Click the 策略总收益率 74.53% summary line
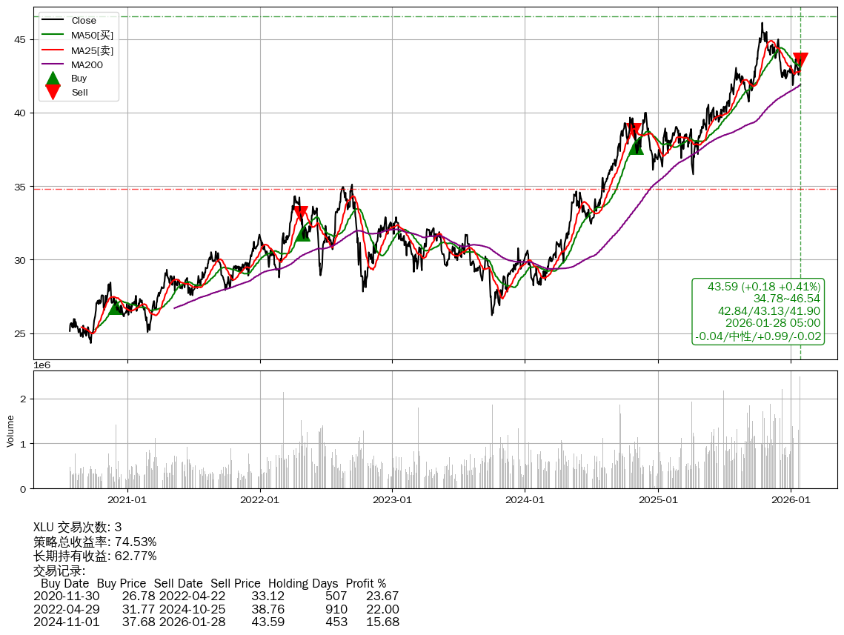Image resolution: width=844 pixels, height=635 pixels. pyautogui.click(x=95, y=542)
